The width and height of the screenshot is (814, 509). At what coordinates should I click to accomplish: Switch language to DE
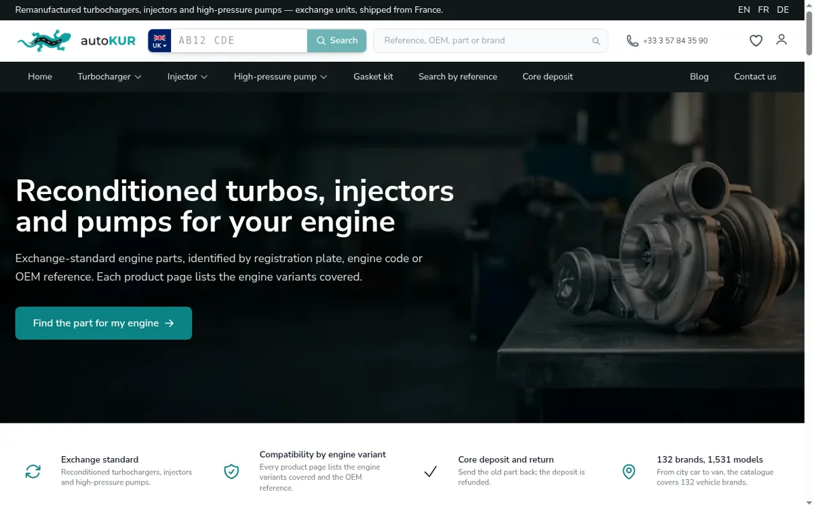[x=783, y=10]
